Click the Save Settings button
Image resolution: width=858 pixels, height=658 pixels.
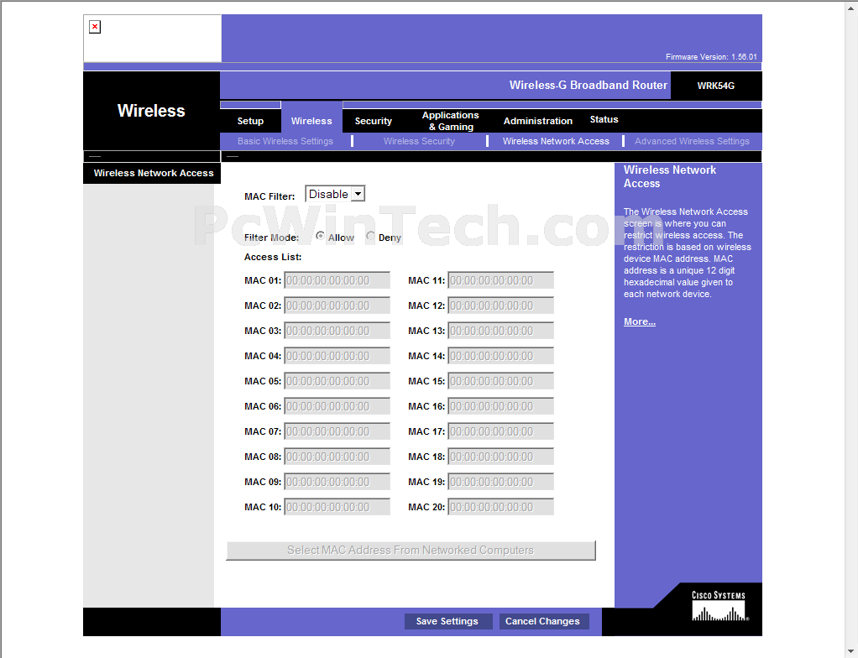(447, 621)
